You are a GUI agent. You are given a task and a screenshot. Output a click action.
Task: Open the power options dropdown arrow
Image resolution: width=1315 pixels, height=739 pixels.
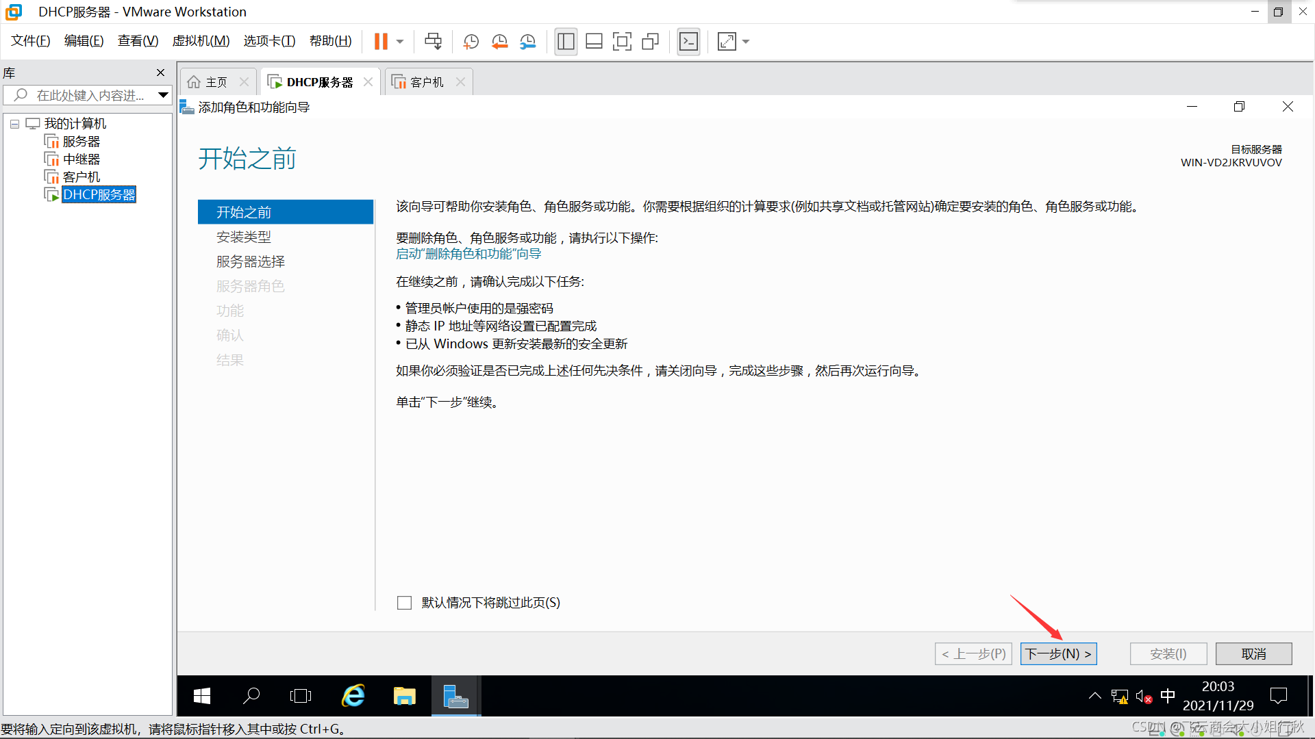click(x=400, y=42)
